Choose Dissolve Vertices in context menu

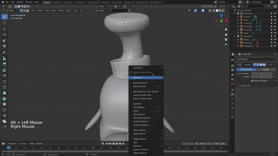(146, 149)
